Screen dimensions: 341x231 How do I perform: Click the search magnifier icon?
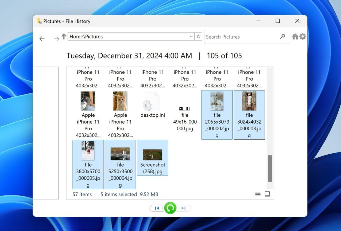[x=282, y=37]
